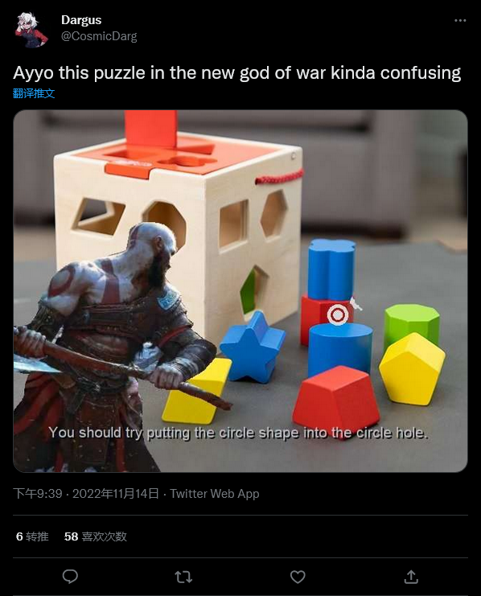The height and width of the screenshot is (596, 481).
Task: Open the three-dot more options menu
Action: (x=460, y=20)
